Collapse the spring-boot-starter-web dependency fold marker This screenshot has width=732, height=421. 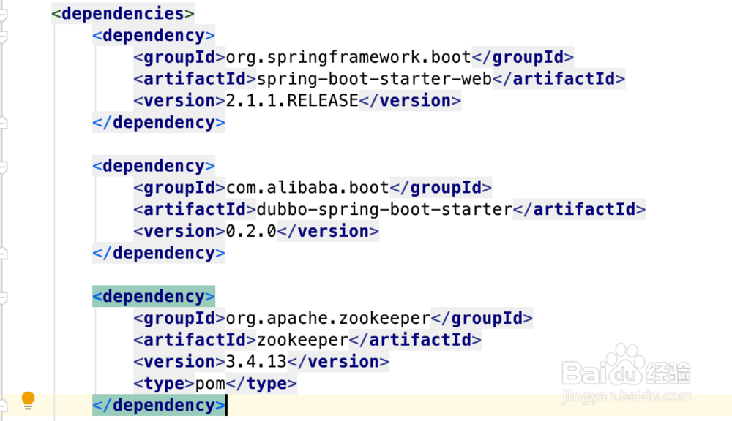point(3,36)
